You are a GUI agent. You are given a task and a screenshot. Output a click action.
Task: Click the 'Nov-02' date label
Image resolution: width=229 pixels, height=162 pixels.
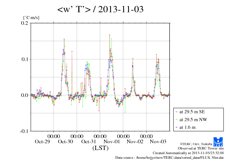pyautogui.click(x=135, y=142)
